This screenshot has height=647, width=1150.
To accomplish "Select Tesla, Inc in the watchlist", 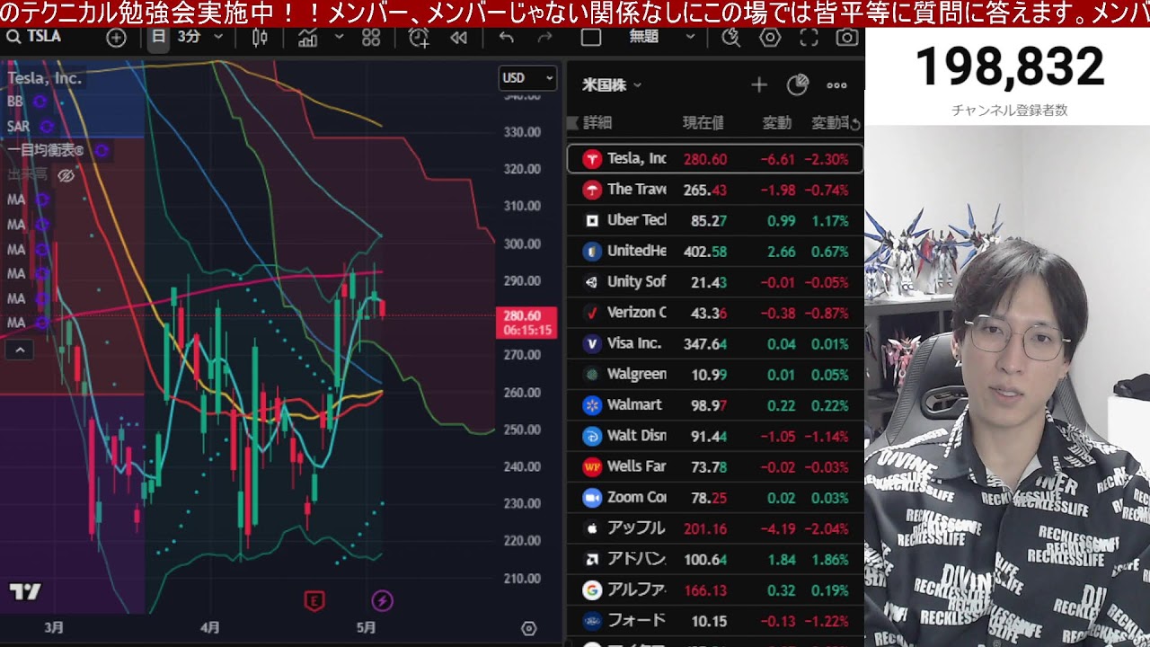I will click(x=715, y=159).
